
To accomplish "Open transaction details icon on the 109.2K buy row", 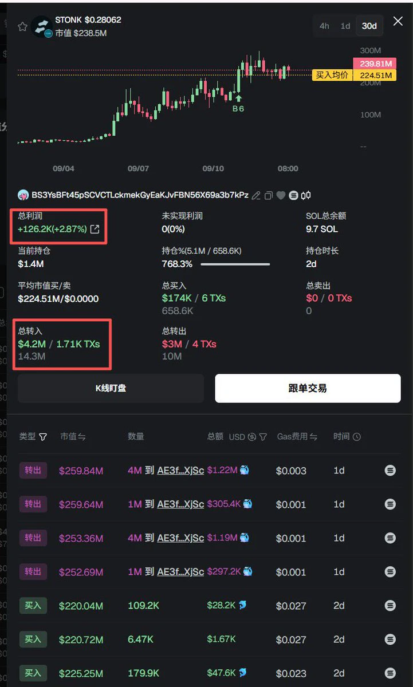I will [x=390, y=605].
